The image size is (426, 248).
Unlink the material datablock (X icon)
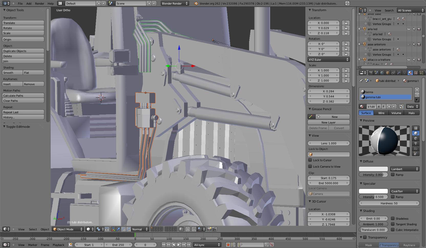coord(394,106)
